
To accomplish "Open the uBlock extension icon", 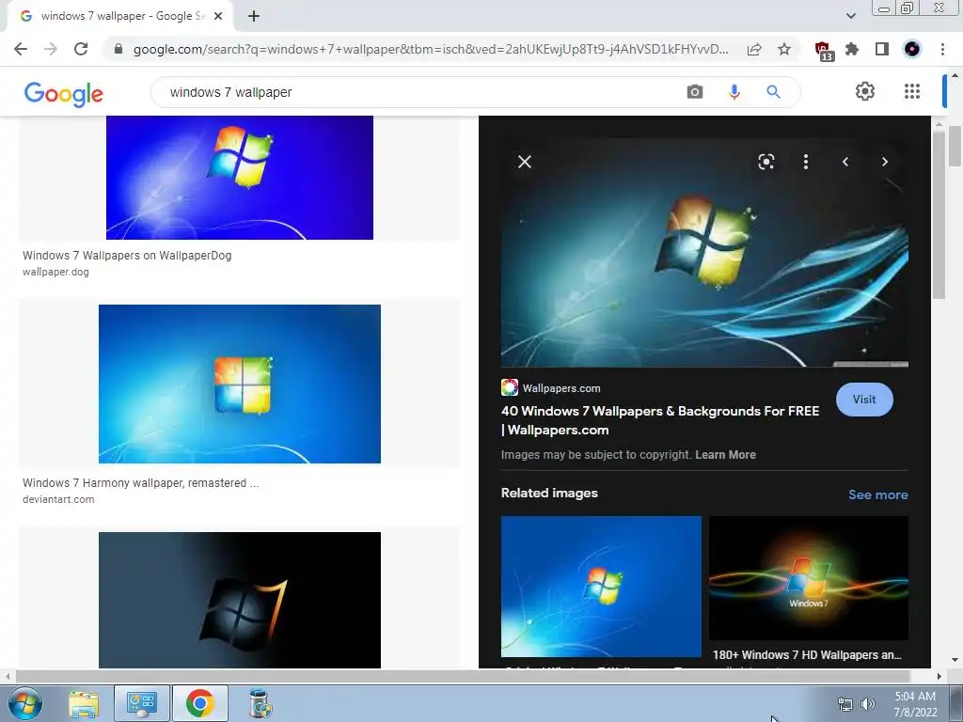I will coord(823,51).
